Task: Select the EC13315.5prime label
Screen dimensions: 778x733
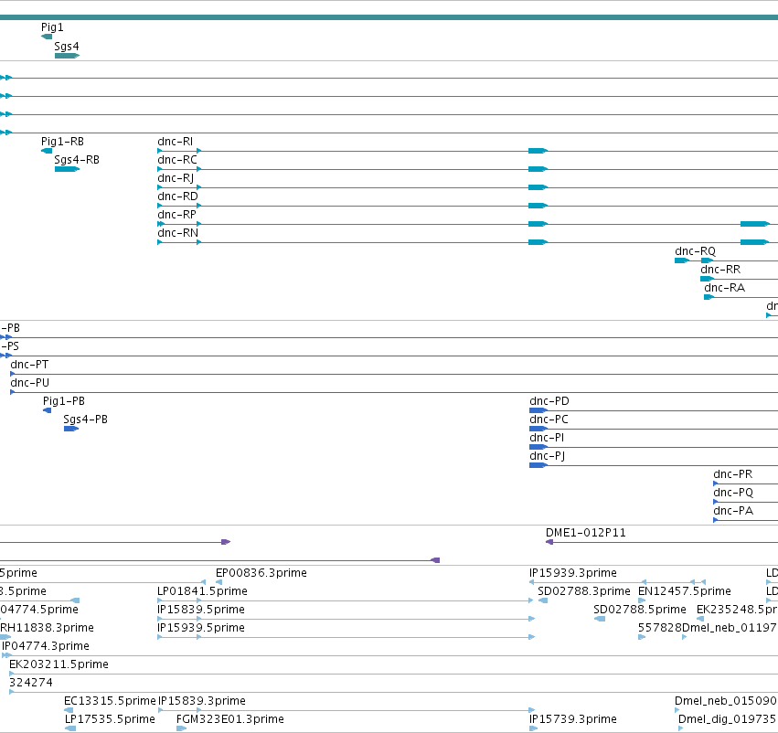Action: point(110,701)
